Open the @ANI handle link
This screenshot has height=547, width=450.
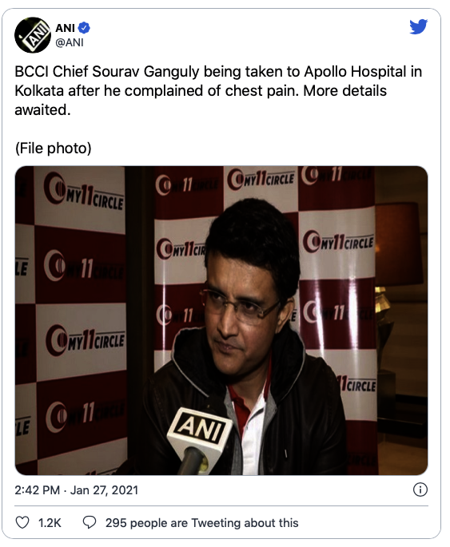(x=70, y=42)
